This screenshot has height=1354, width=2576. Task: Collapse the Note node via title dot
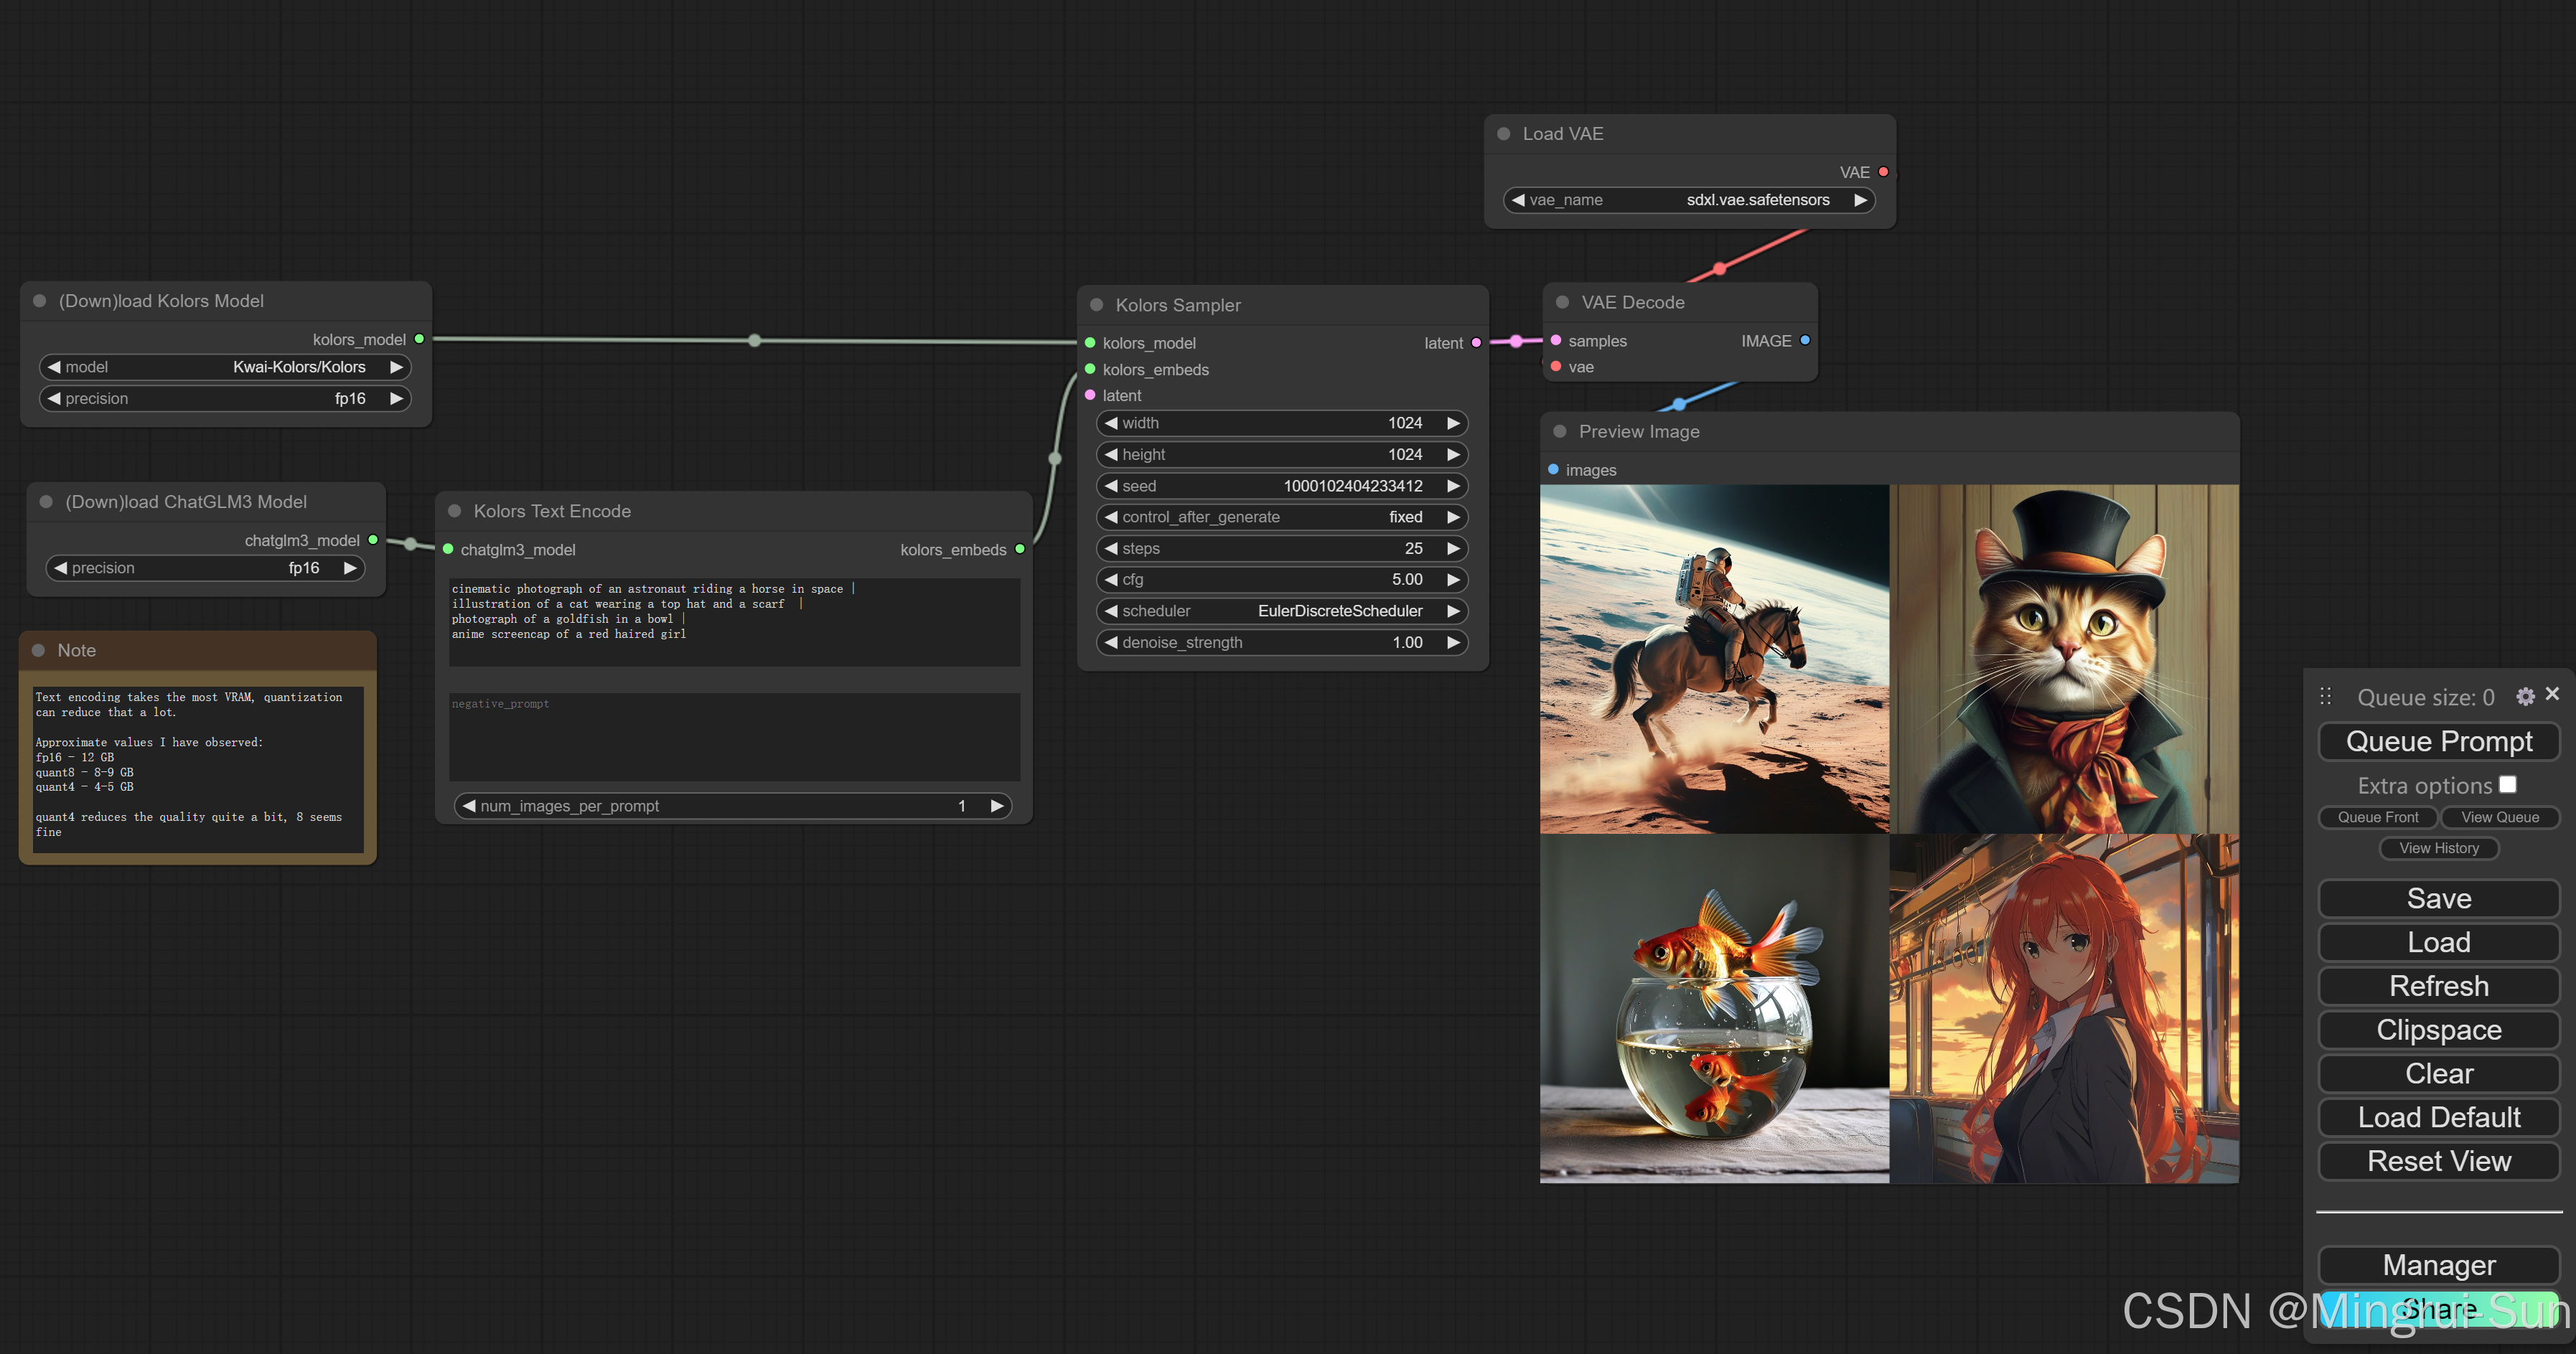pyautogui.click(x=38, y=650)
